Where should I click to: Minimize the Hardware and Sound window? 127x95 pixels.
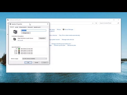(109, 20)
